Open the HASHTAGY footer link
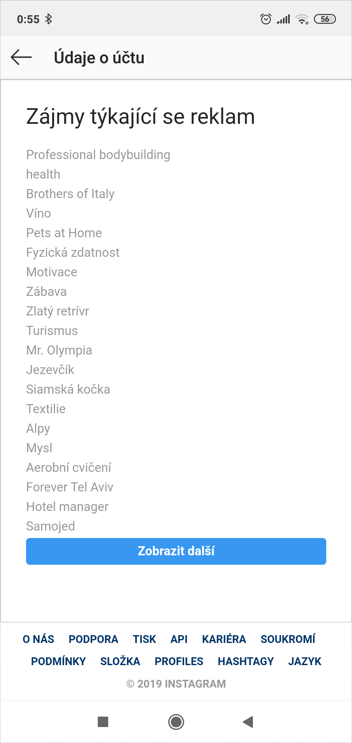This screenshot has height=743, width=352. point(246,661)
